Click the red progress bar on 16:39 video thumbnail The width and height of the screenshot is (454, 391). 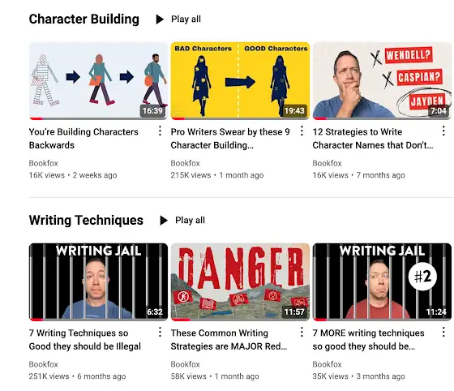pos(36,118)
